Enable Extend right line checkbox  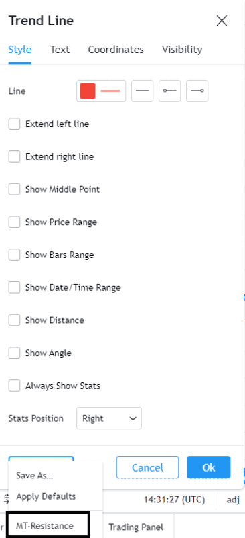tap(14, 156)
